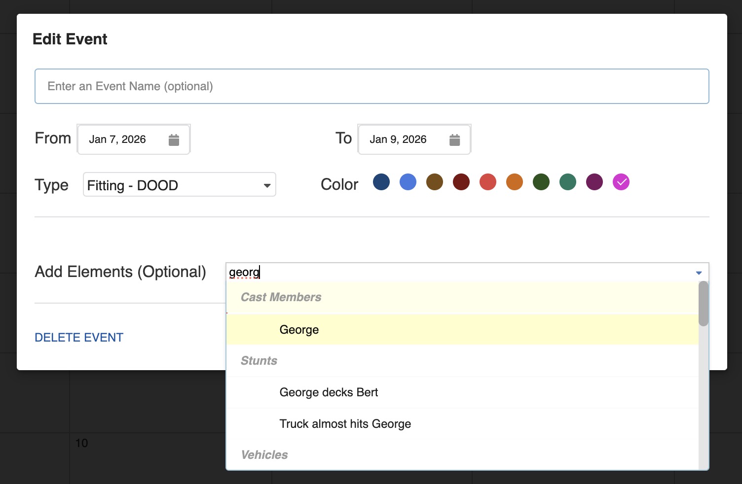The image size is (742, 484).
Task: Click the Delete Event link
Action: click(79, 338)
